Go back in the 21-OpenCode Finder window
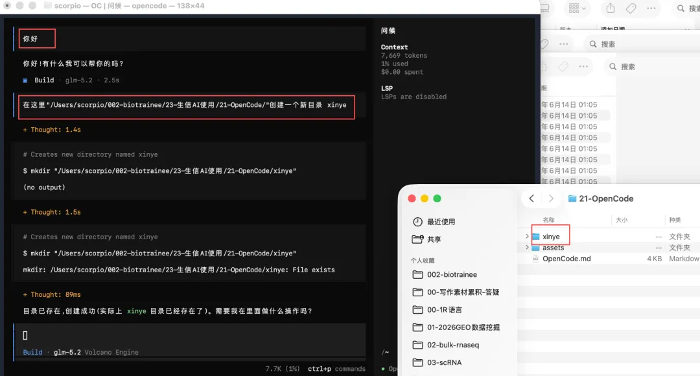 531,199
